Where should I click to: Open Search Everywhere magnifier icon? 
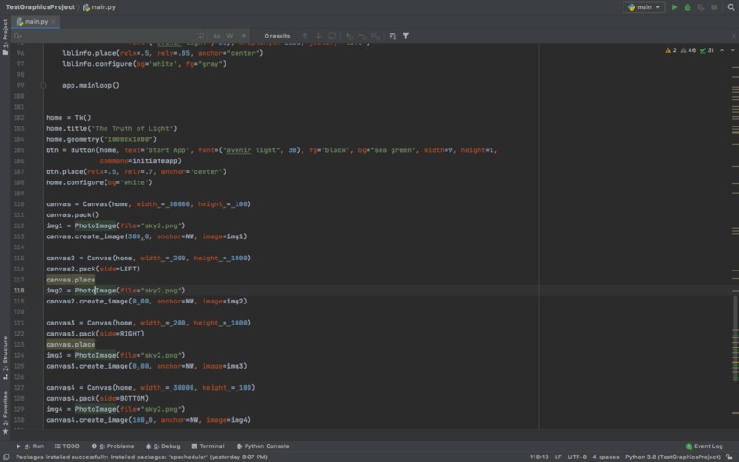tap(731, 7)
